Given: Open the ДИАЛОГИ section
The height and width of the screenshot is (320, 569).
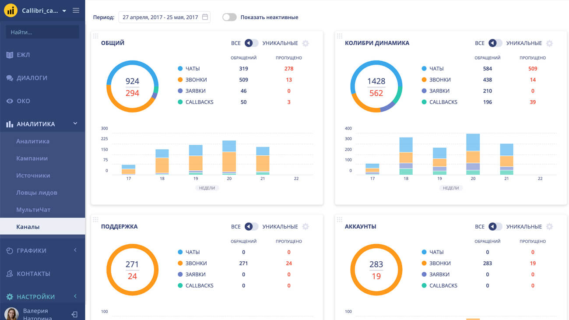Looking at the screenshot, I should point(32,78).
